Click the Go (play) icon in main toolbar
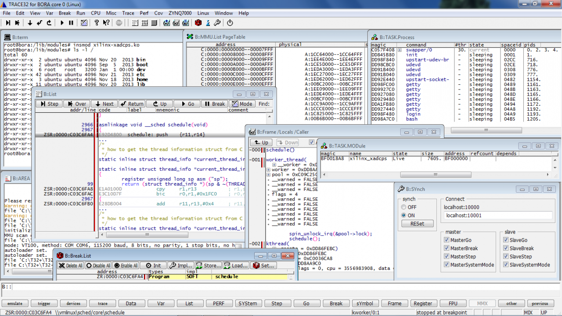 coord(62,23)
